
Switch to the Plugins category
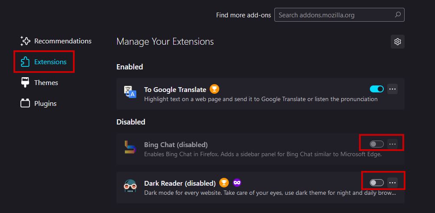point(46,103)
